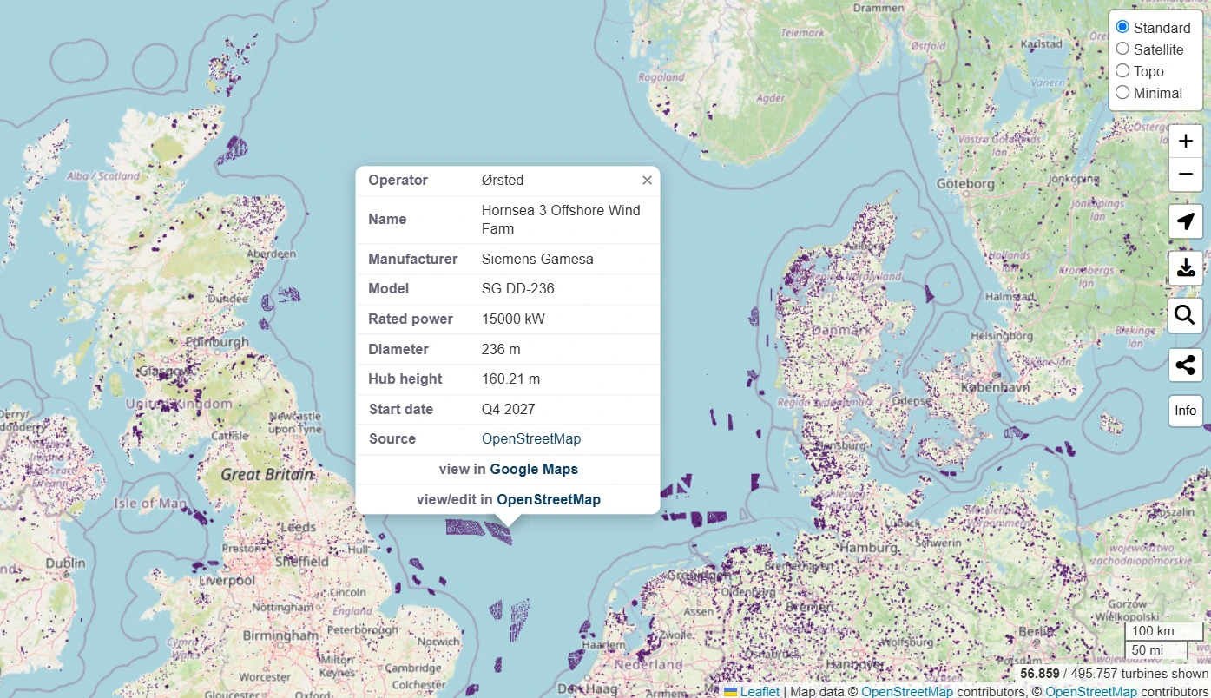Select the Standard map layer
Viewport: 1211px width, 698px height.
pos(1122,27)
